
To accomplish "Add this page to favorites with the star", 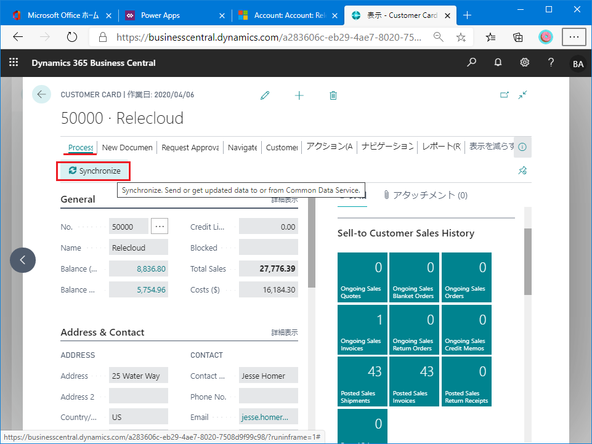I will coord(461,37).
